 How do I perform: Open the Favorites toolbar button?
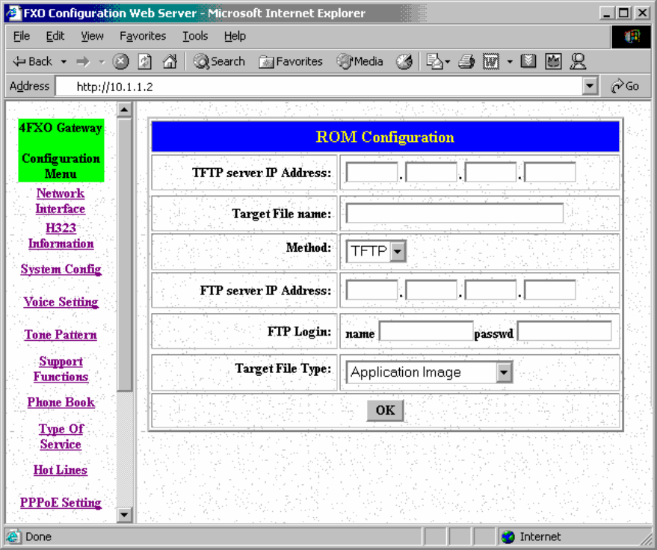(x=291, y=62)
